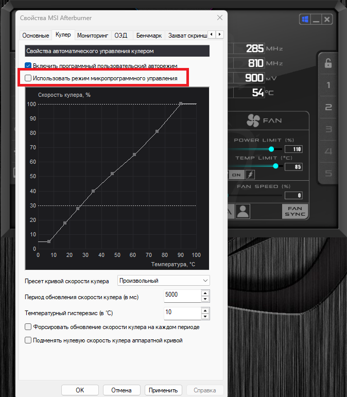Click the Power Limit slider handle
Viewport: 347px width, 397px height.
point(271,149)
